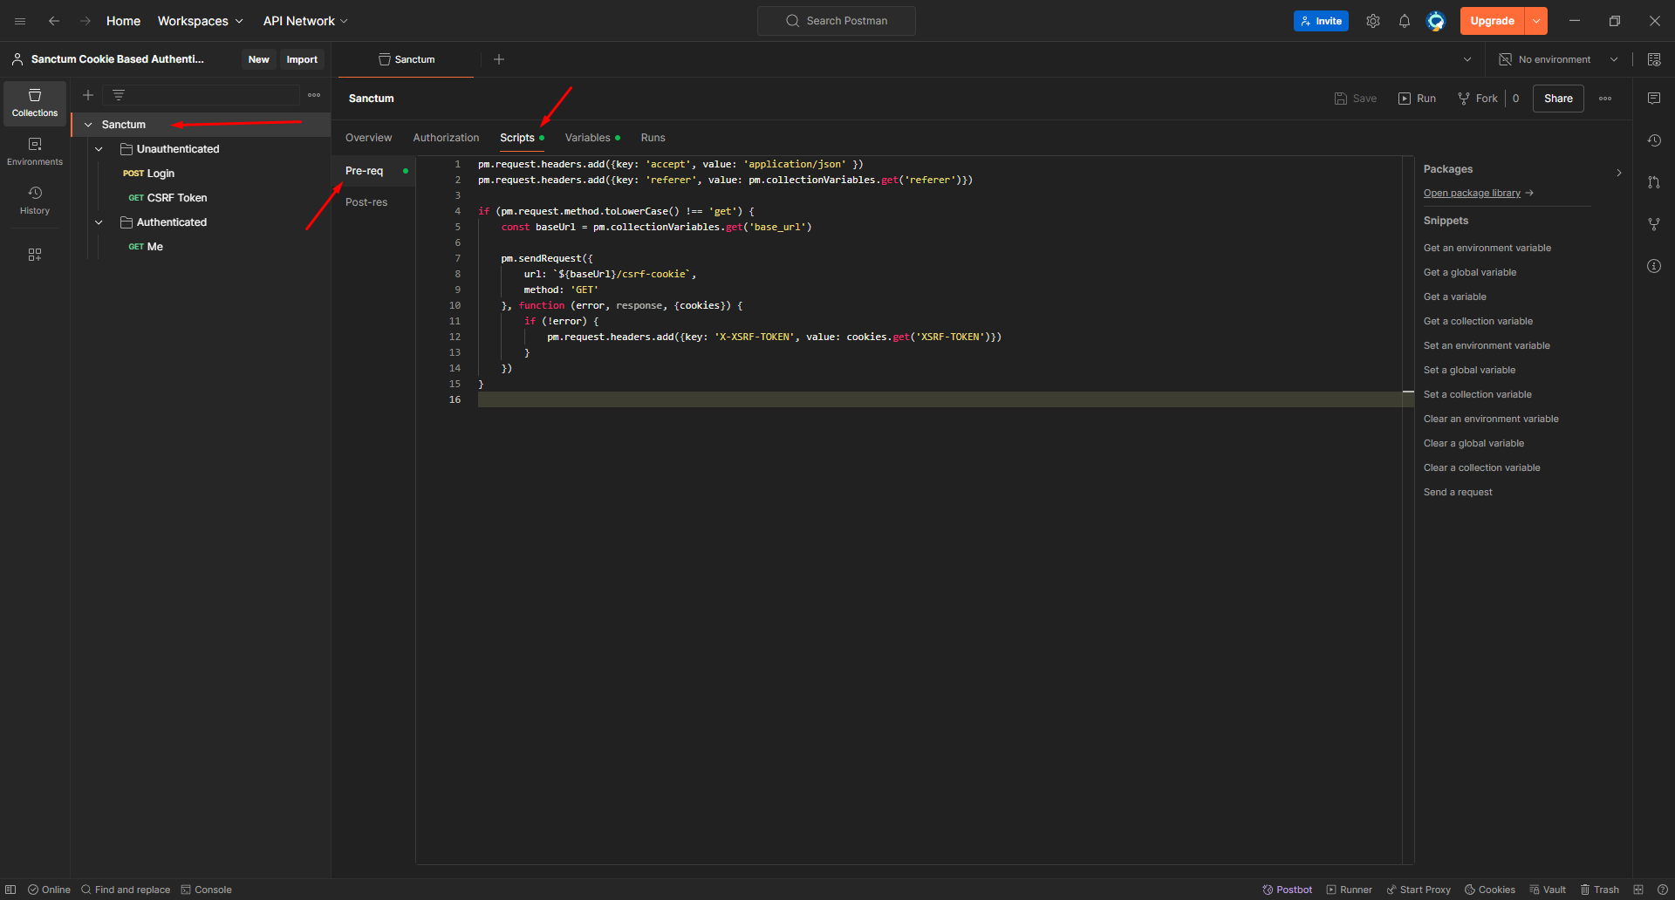Click the settings gear icon
This screenshot has height=900, width=1675.
1372,21
